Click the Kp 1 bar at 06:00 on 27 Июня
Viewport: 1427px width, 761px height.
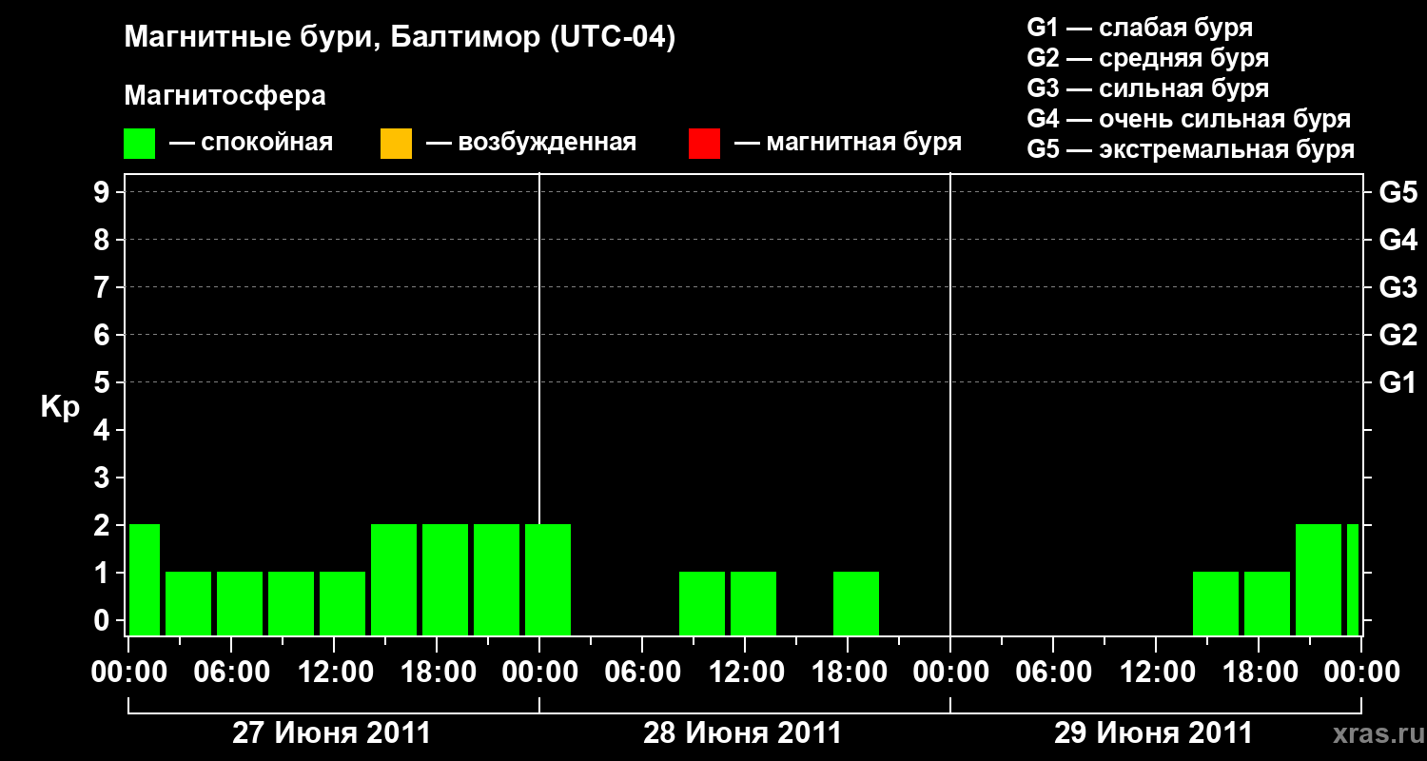point(240,603)
